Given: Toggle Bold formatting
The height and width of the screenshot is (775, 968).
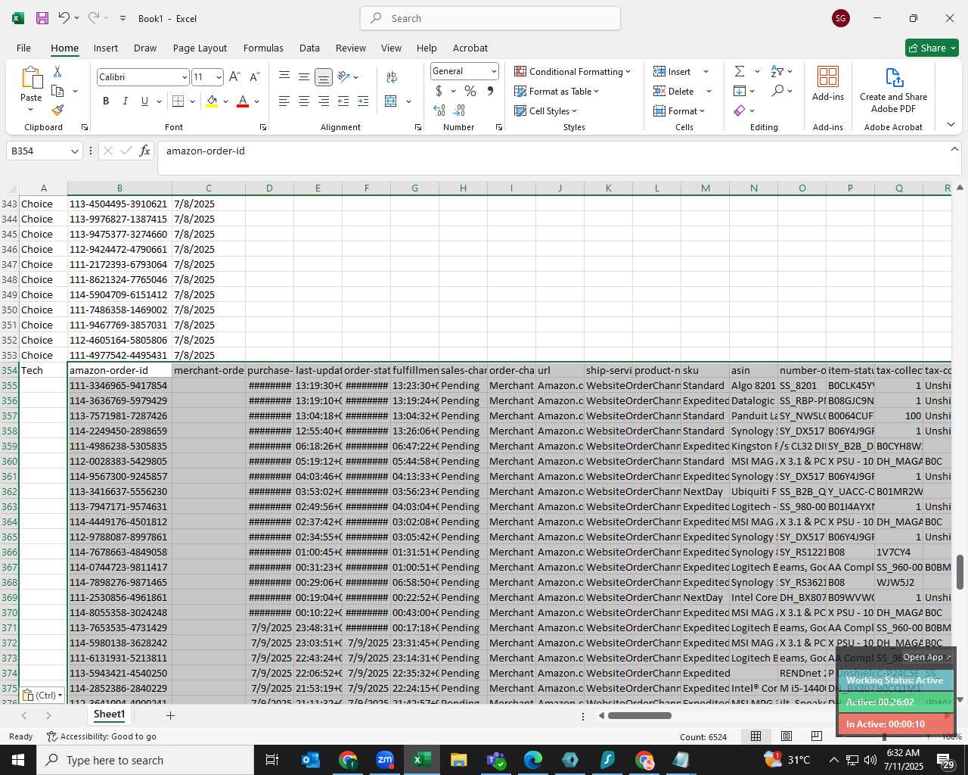Looking at the screenshot, I should (x=106, y=101).
